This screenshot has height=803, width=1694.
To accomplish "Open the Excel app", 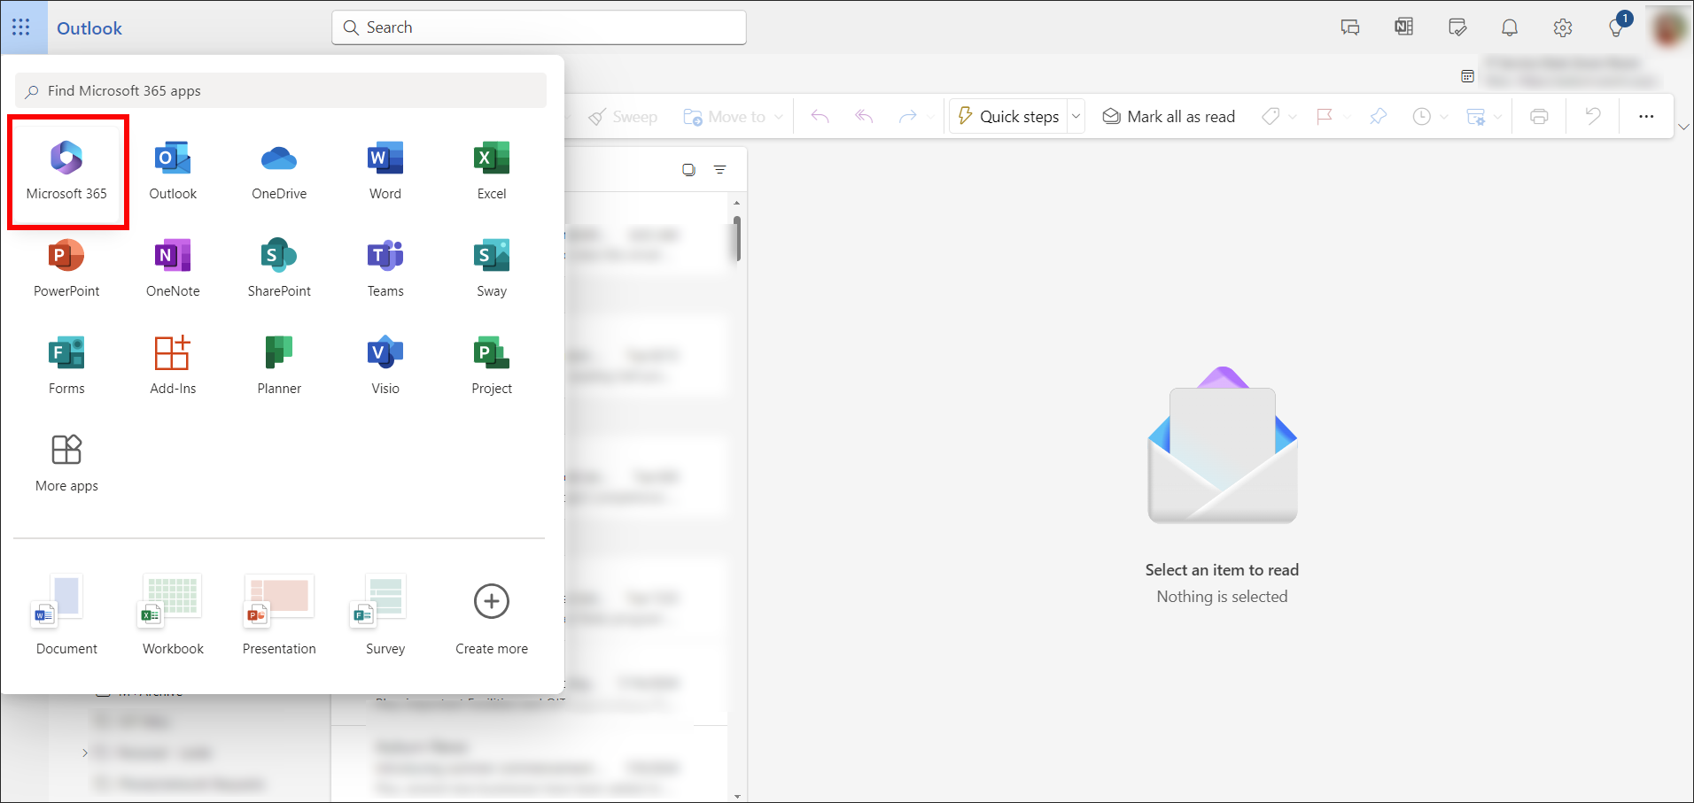I will 492,171.
